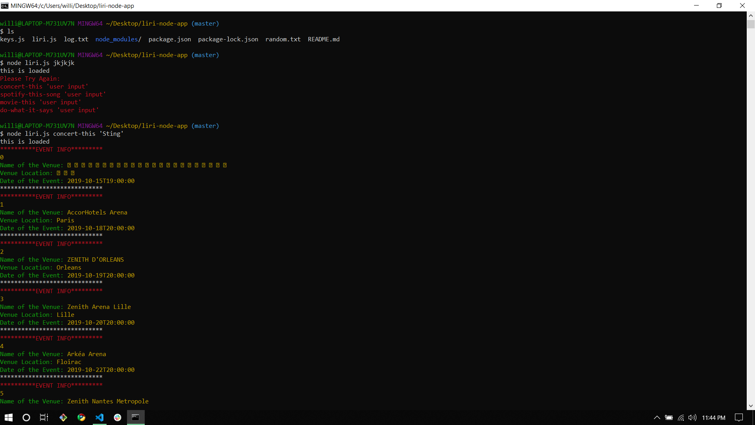Image resolution: width=755 pixels, height=425 pixels.
Task: Mute sound via the speaker tray icon
Action: pos(692,418)
